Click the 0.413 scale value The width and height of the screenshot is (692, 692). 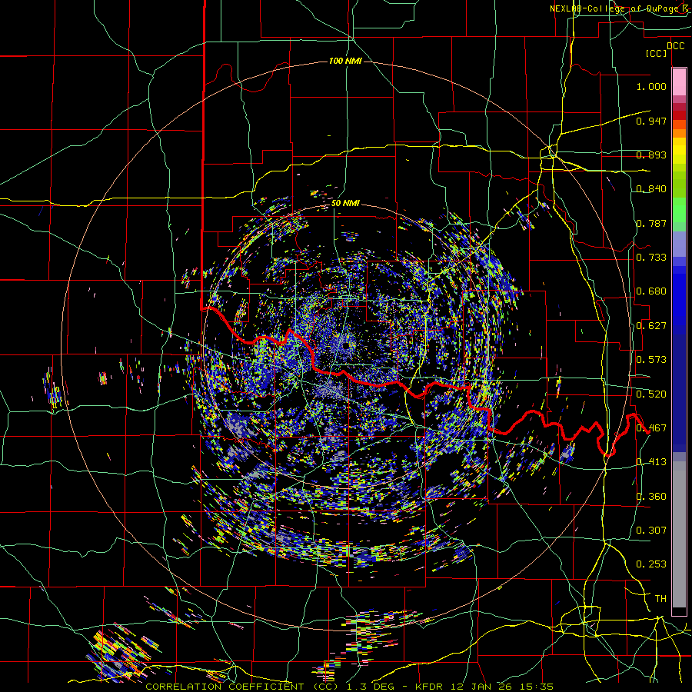pyautogui.click(x=651, y=462)
